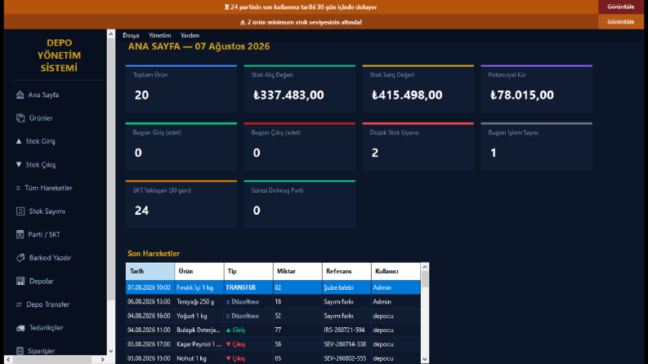
Task: Open the Tüm Hareketler page
Action: pyautogui.click(x=48, y=188)
